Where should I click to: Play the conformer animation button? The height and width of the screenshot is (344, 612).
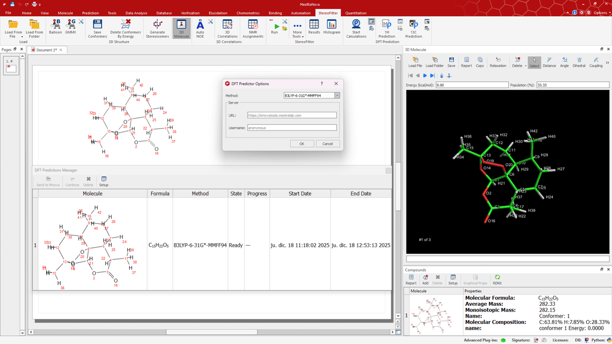[425, 75]
